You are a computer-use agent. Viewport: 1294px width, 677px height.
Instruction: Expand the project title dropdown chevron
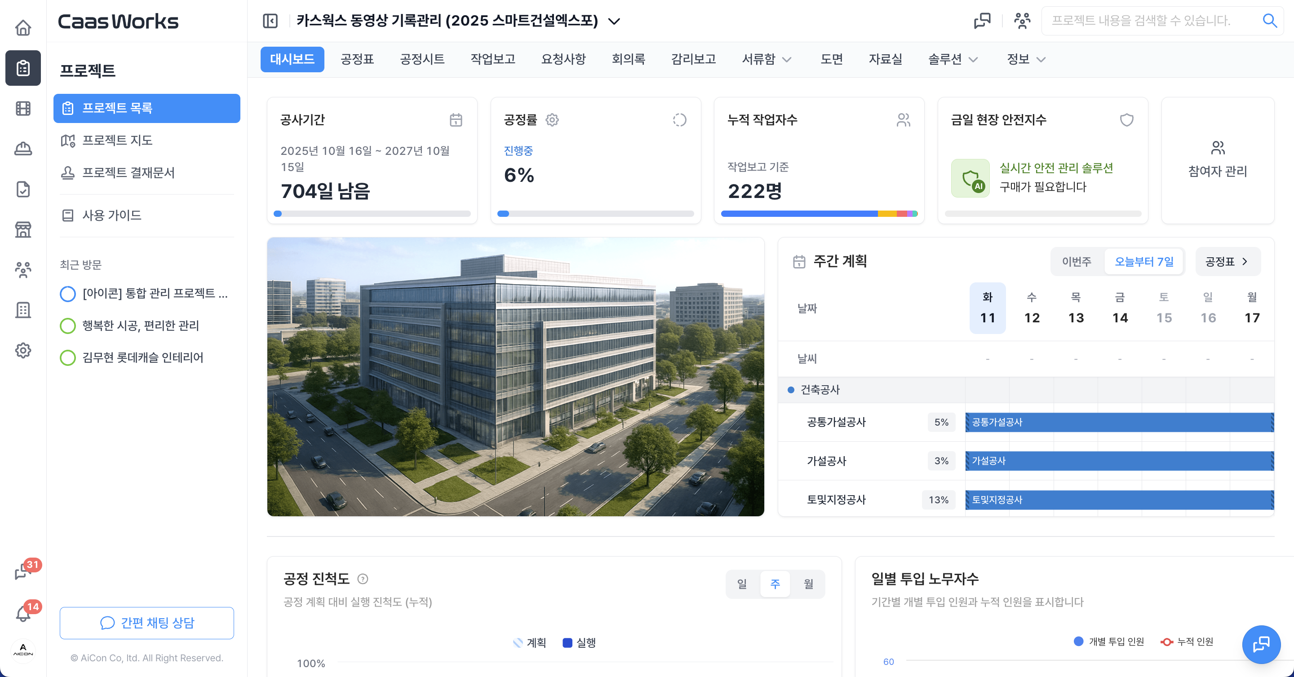point(614,22)
